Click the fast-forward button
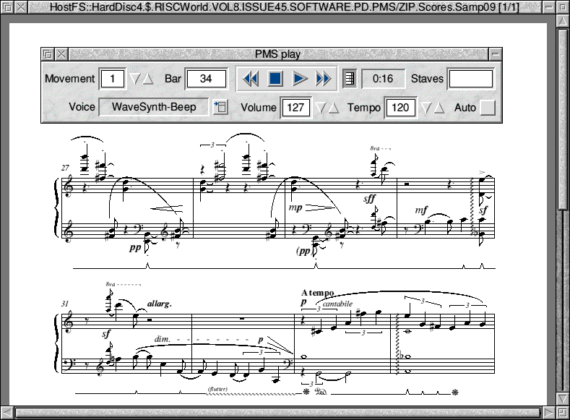The height and width of the screenshot is (420, 570). 324,79
